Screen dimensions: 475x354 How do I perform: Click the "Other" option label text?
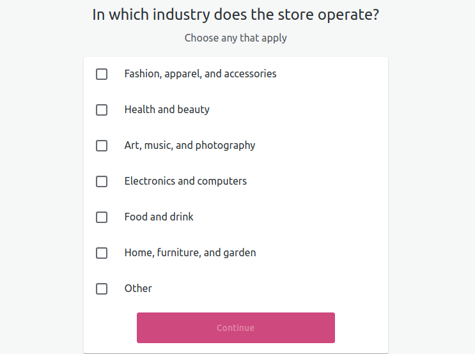[x=138, y=289]
